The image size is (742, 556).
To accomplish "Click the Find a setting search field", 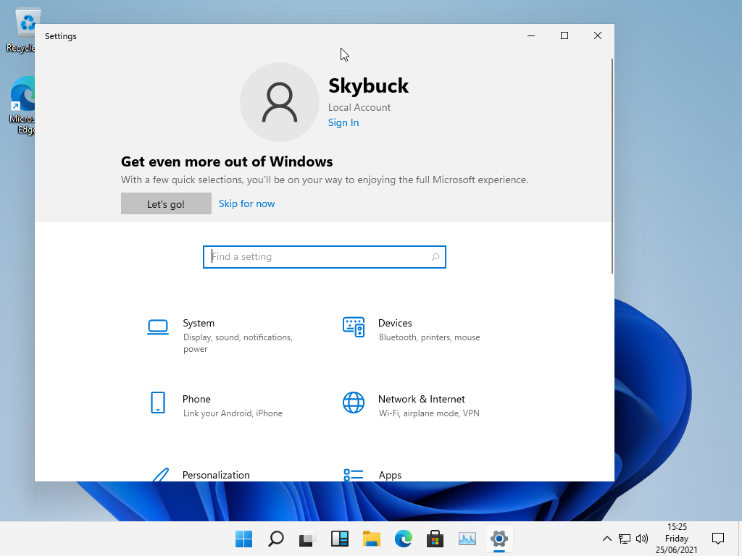I will pyautogui.click(x=319, y=257).
